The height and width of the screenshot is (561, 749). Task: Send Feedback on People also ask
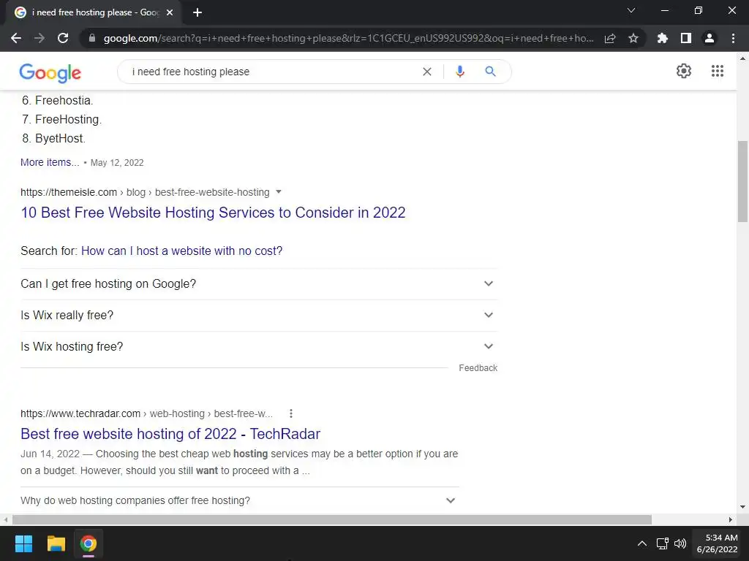pos(478,368)
